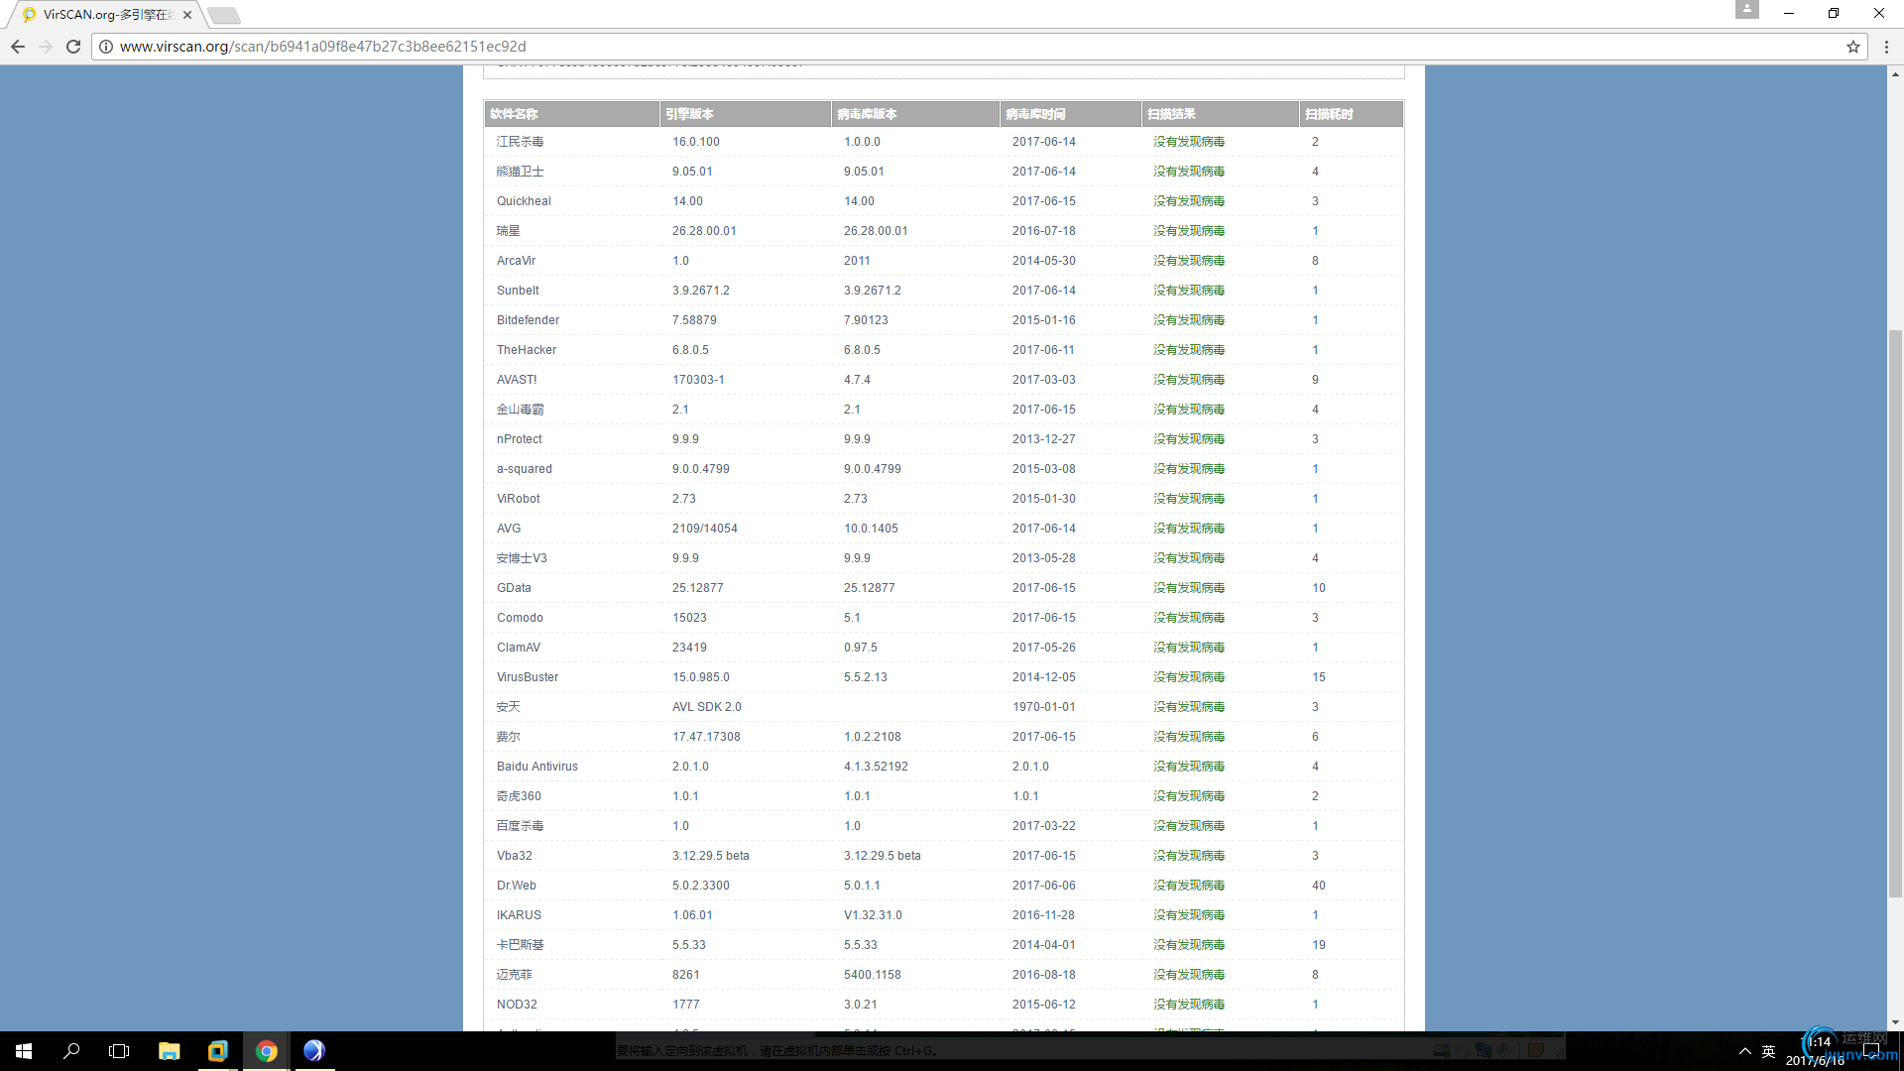The width and height of the screenshot is (1904, 1071).
Task: Open the blue globe browser taskbar icon
Action: pos(313,1051)
